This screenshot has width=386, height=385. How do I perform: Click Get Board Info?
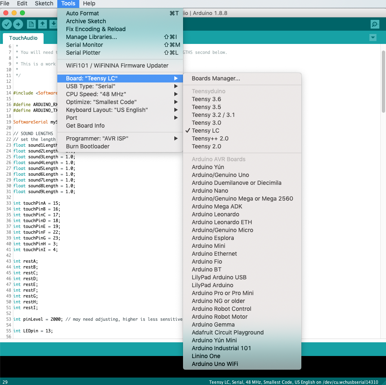pos(120,126)
